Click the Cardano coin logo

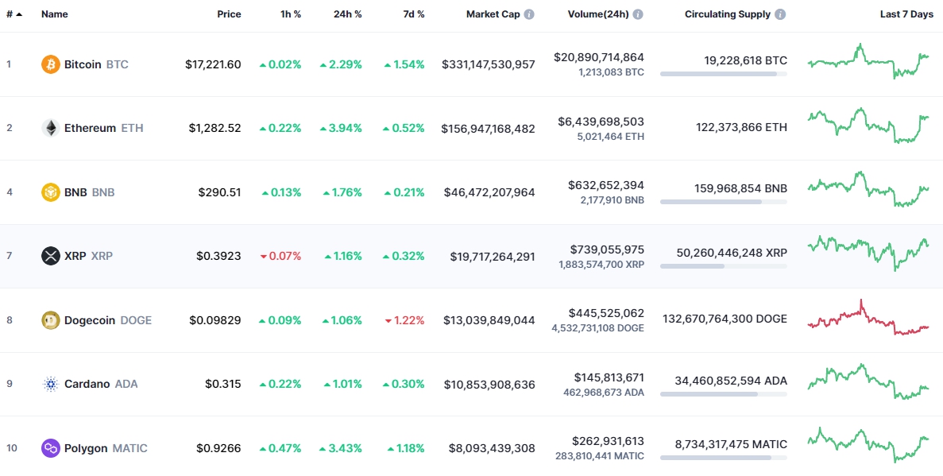tap(51, 384)
